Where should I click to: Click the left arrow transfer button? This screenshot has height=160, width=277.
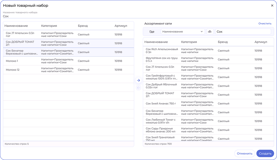(138, 88)
